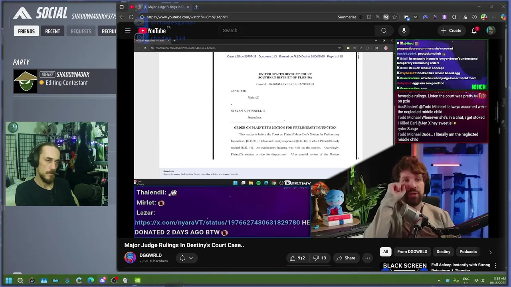Go to YouTube home via logo
This screenshot has width=511, height=287.
[x=152, y=31]
